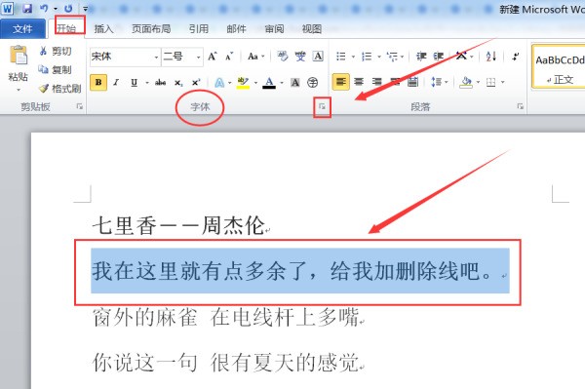
Task: Switch to the 插入 (Insert) tab
Action: [103, 28]
